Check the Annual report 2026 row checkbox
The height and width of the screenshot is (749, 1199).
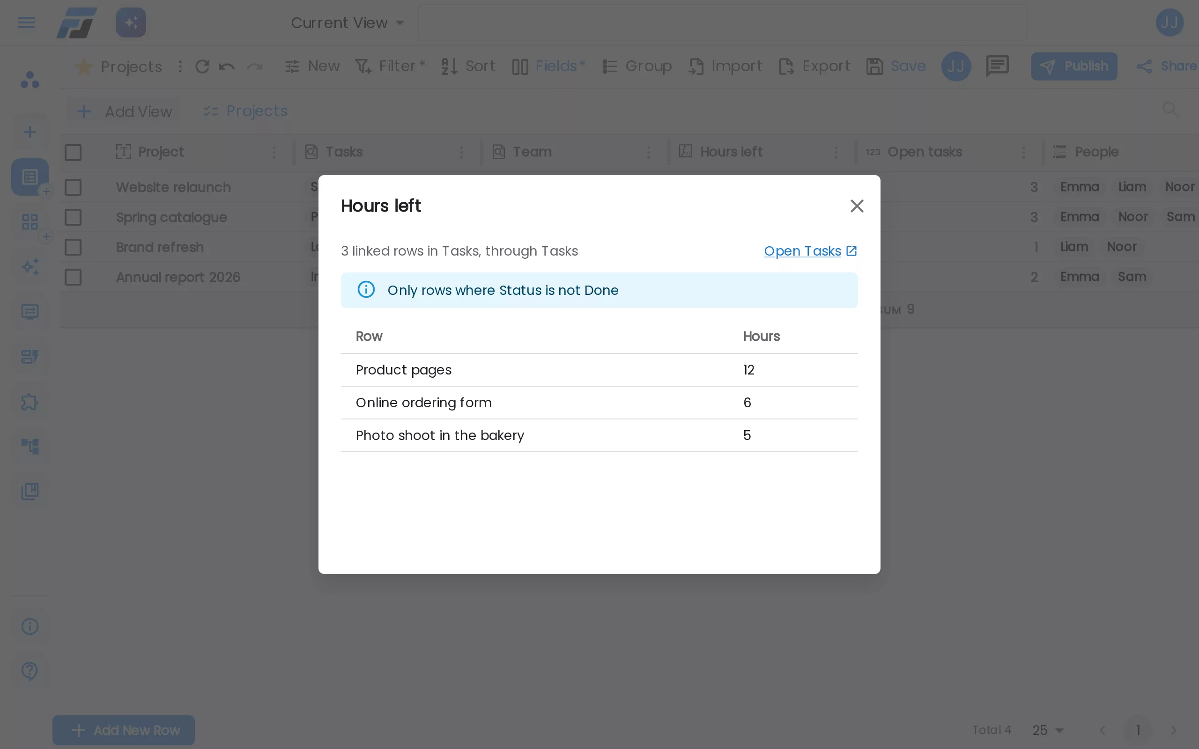click(x=73, y=277)
